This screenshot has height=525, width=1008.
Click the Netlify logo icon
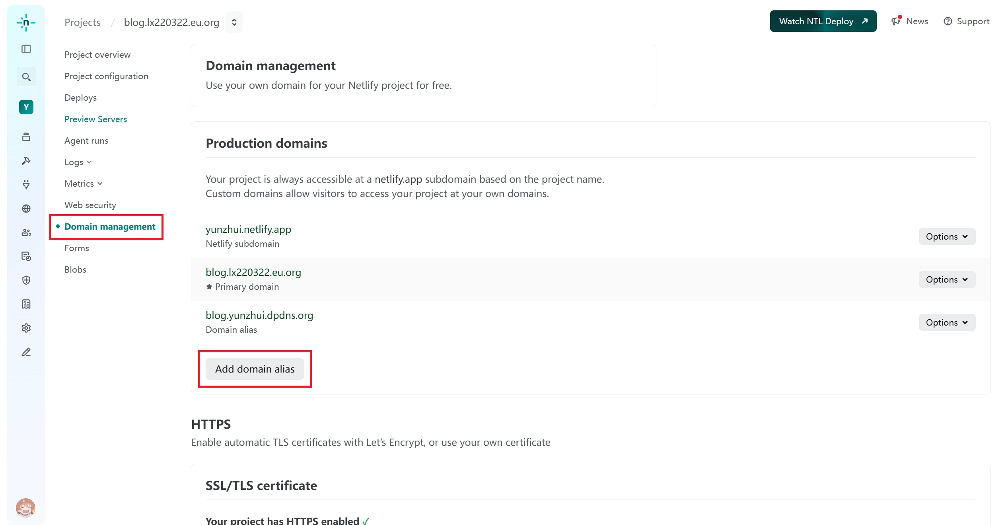point(26,23)
